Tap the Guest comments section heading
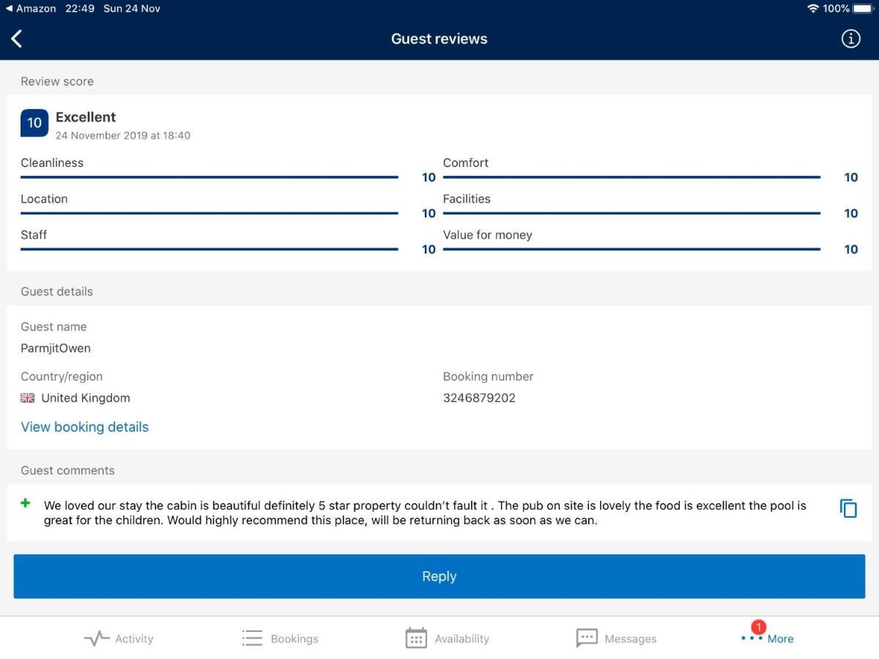 pyautogui.click(x=67, y=470)
